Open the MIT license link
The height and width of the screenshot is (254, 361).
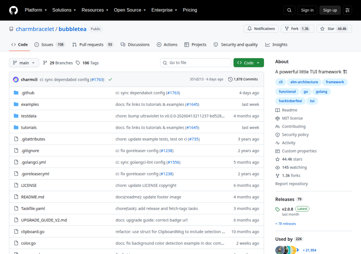coord(289,118)
